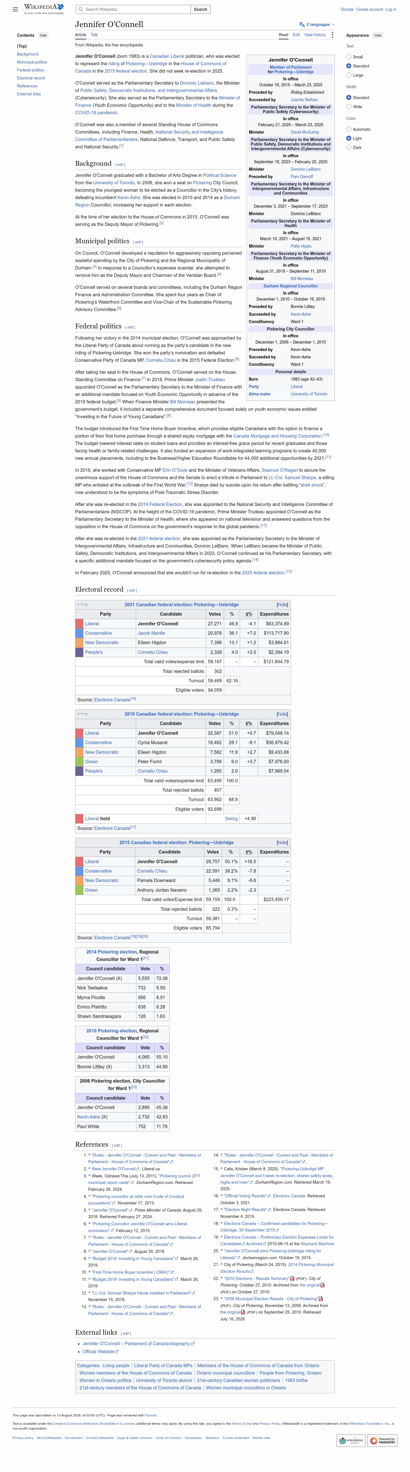Select Wide page width
Image resolution: width=410 pixels, height=1472 pixels.
pyautogui.click(x=348, y=107)
